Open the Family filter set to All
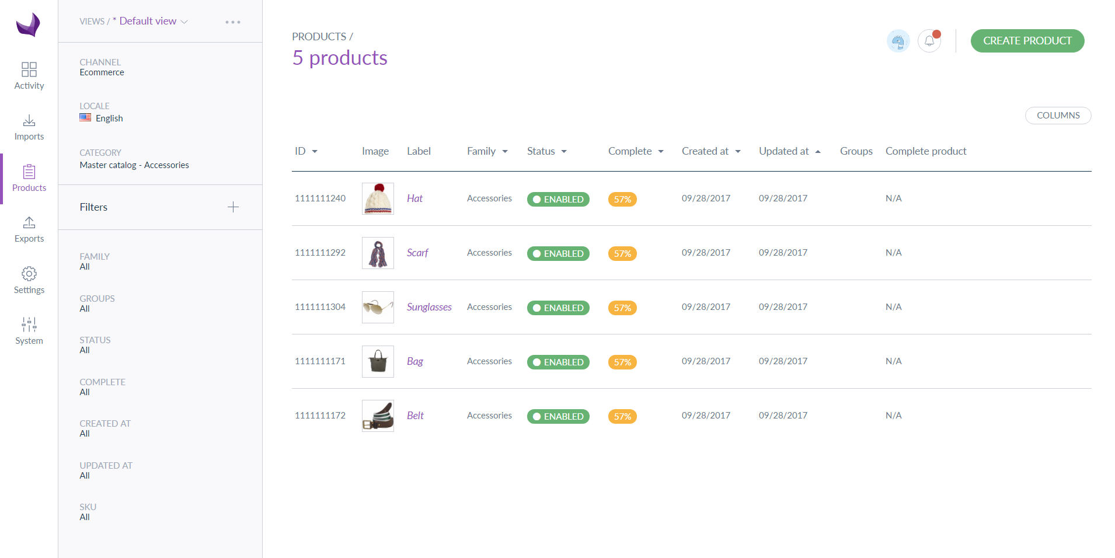1115x558 pixels. [95, 261]
